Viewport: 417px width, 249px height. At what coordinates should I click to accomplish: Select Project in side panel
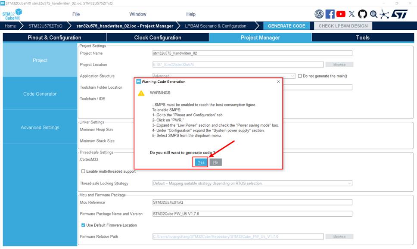(x=40, y=60)
